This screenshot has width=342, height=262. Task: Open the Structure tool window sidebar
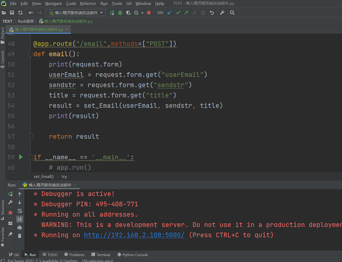point(3,210)
